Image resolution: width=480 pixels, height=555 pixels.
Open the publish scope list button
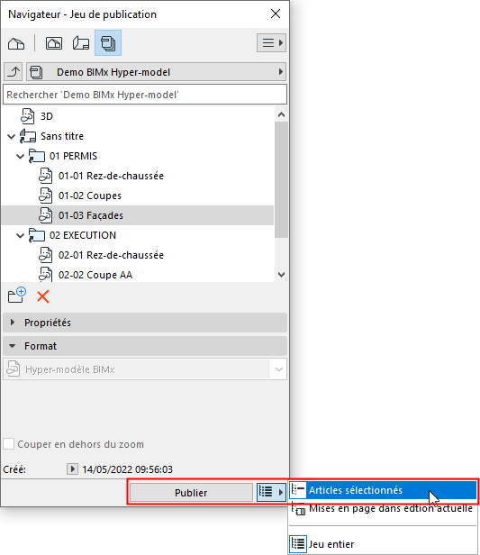point(271,492)
